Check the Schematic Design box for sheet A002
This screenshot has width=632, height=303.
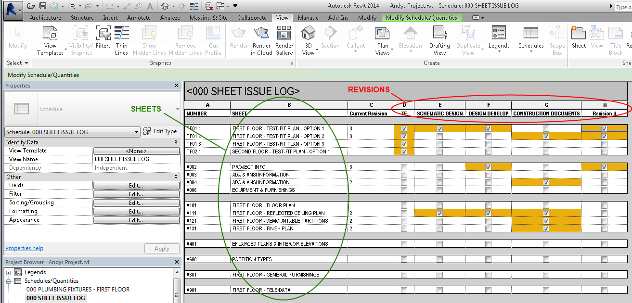click(x=439, y=167)
